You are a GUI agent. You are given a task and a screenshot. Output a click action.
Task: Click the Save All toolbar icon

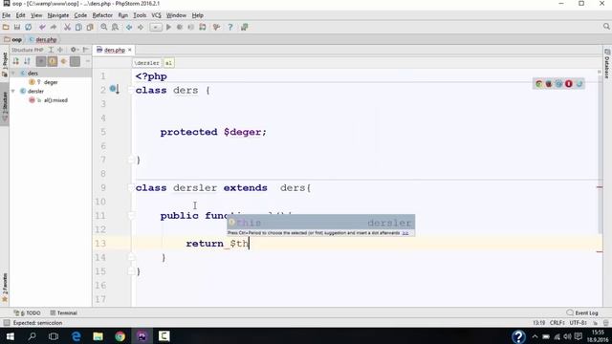point(17,27)
